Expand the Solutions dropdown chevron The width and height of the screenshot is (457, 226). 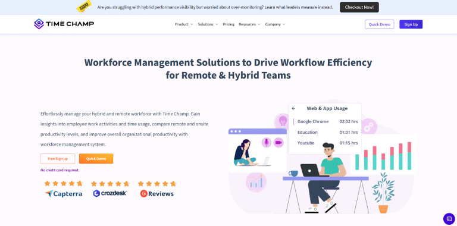coord(217,24)
